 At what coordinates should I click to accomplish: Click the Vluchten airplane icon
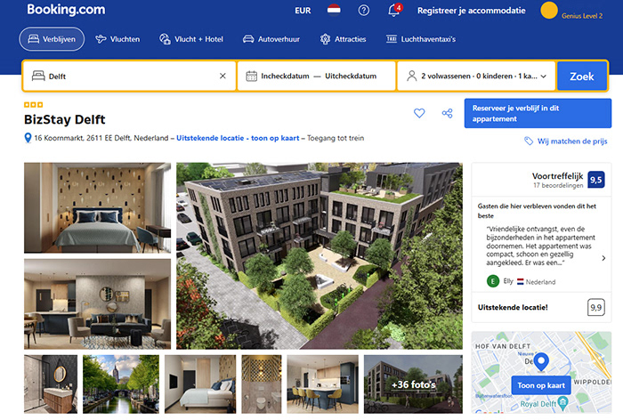(101, 39)
